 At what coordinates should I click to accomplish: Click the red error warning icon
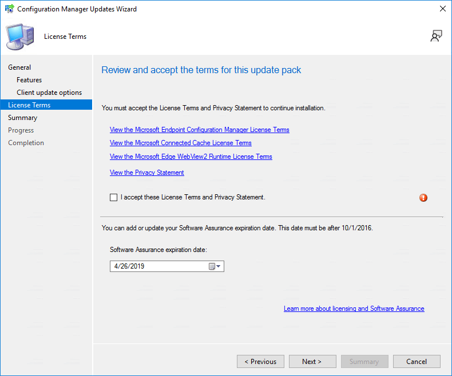(423, 198)
